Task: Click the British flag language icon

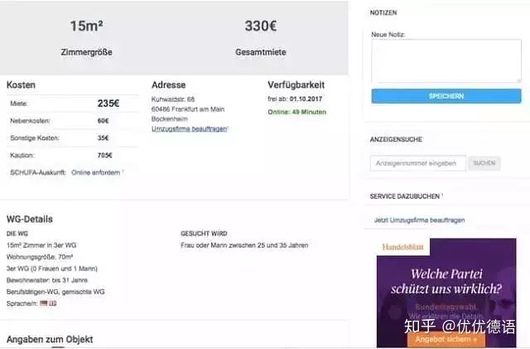Action: pyautogui.click(x=52, y=303)
